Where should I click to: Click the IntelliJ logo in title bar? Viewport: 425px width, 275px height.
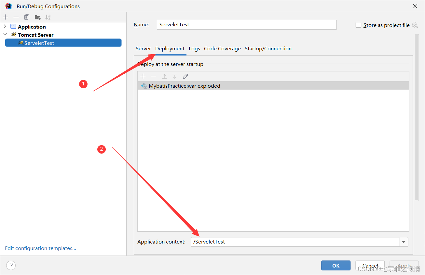click(8, 6)
